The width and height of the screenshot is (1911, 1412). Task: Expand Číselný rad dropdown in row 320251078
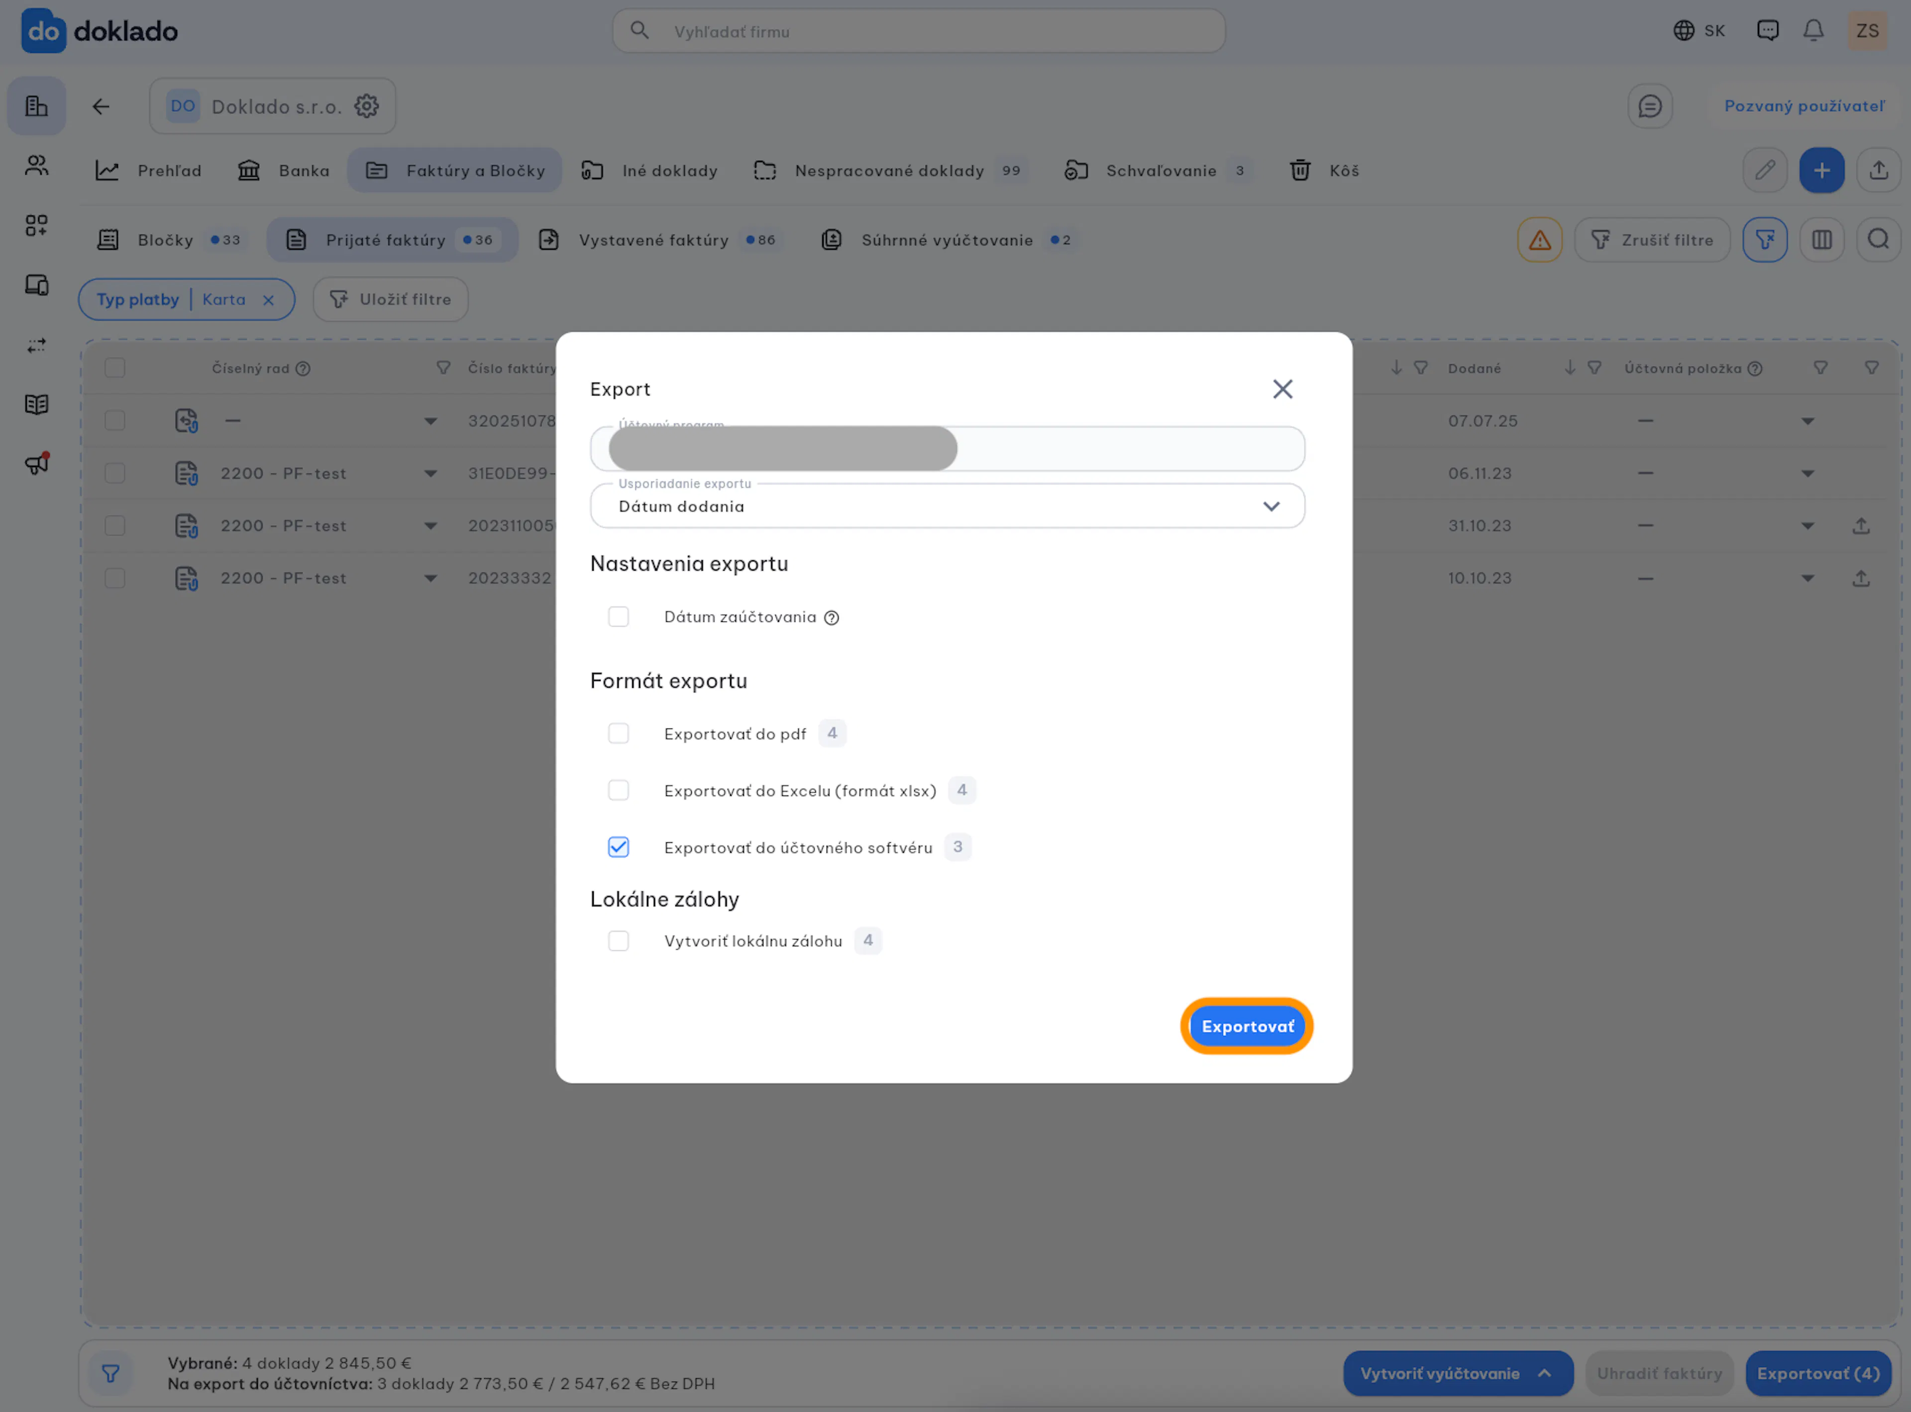[430, 421]
